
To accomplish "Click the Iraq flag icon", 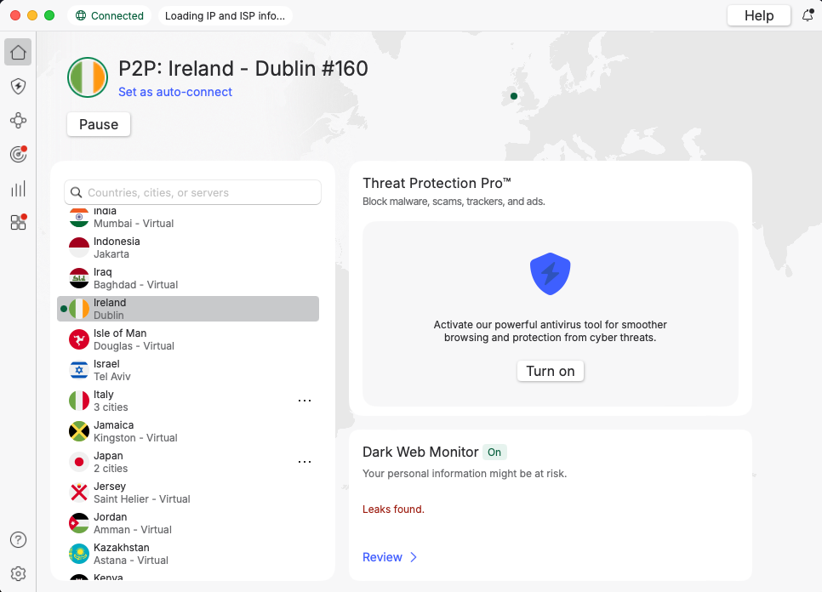I will pos(79,278).
